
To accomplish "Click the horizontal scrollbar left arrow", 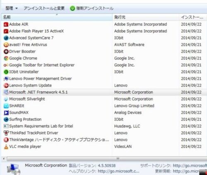I will pos(4,158).
